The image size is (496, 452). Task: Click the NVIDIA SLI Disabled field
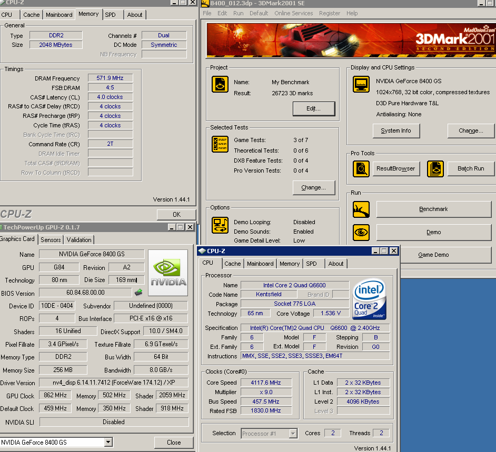[114, 422]
